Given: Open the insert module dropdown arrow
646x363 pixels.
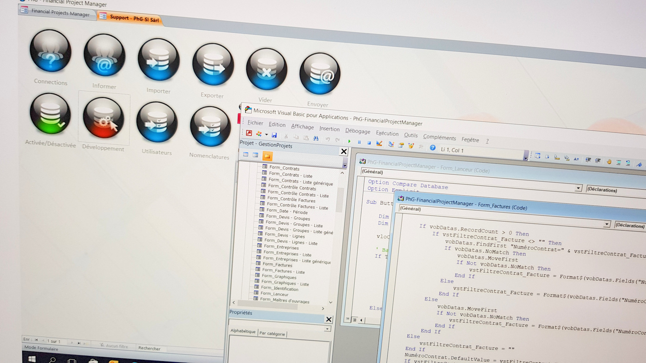Looking at the screenshot, I should tap(266, 134).
